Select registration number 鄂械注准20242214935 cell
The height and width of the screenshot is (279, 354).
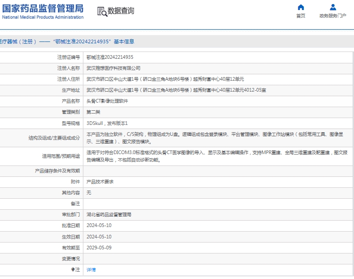click(x=110, y=57)
